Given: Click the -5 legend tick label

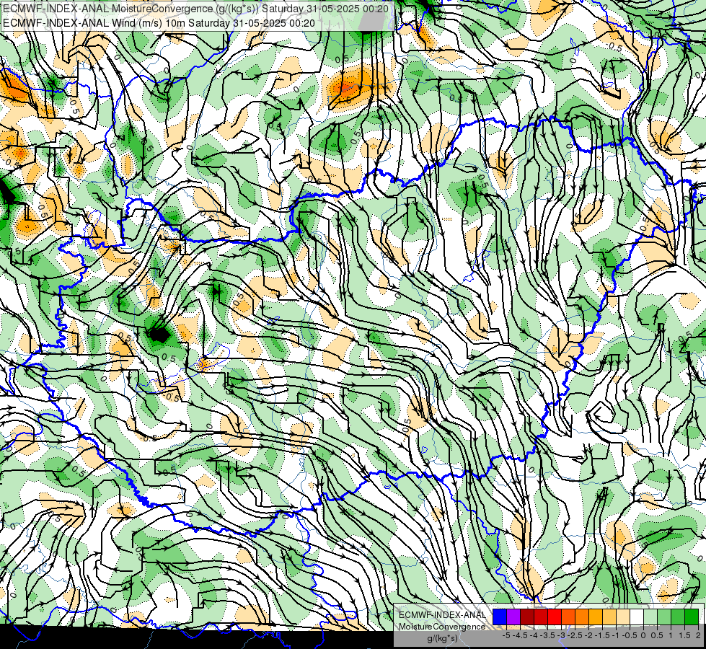Looking at the screenshot, I should [x=506, y=635].
